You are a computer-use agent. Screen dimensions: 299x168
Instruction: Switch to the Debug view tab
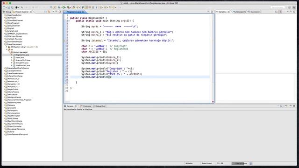(x=7, y=12)
